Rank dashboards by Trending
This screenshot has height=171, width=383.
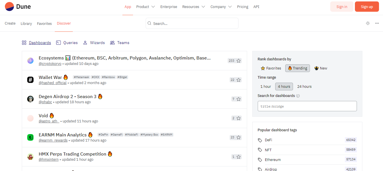tap(298, 68)
